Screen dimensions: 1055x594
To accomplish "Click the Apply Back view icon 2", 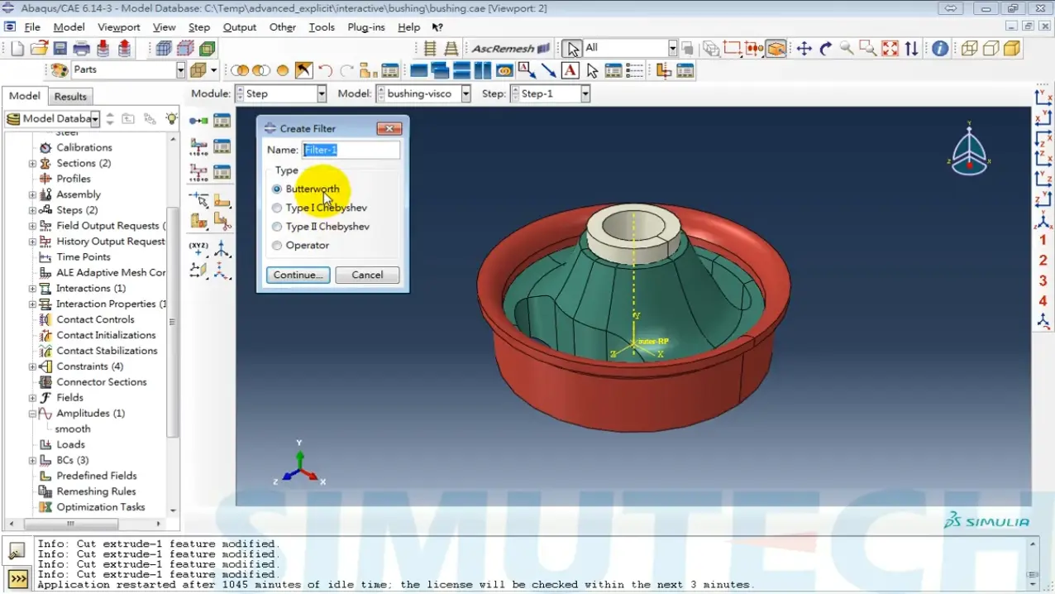I will point(1043,261).
